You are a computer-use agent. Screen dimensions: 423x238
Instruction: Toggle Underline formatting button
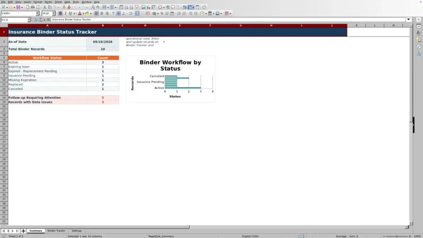pos(70,13)
